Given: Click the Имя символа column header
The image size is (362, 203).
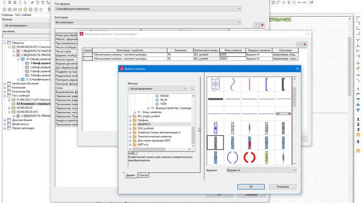Looking at the screenshot, I should 232,50.
